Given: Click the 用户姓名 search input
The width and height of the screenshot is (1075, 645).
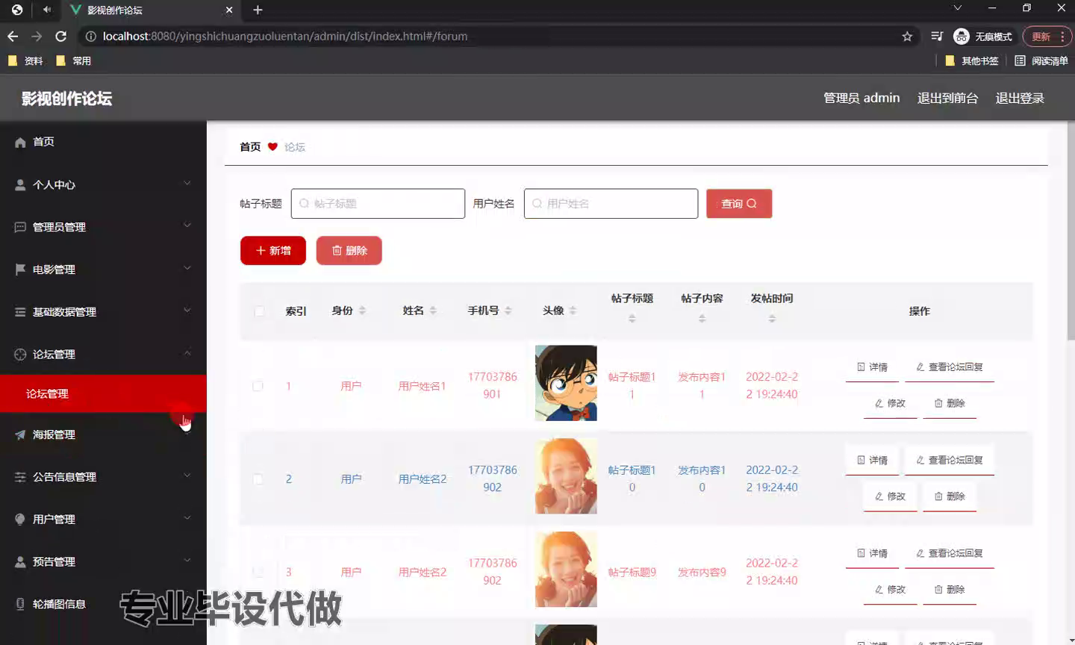Looking at the screenshot, I should coord(611,204).
